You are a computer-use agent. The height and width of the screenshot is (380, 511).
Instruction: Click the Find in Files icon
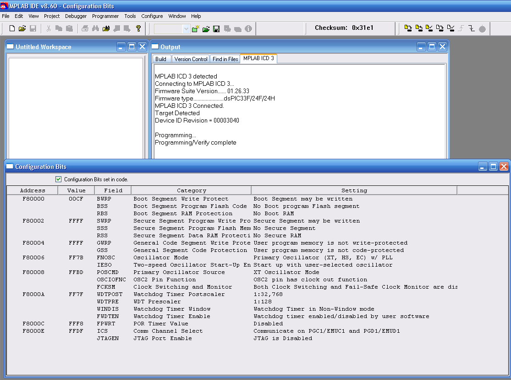pyautogui.click(x=106, y=29)
